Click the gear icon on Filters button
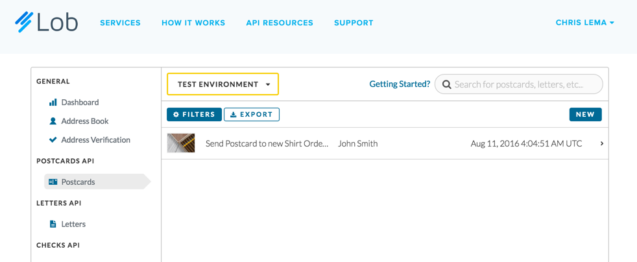 pyautogui.click(x=176, y=115)
